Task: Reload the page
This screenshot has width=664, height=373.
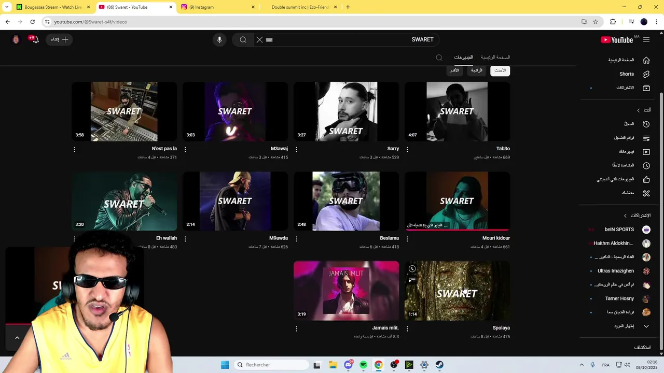Action: click(32, 22)
